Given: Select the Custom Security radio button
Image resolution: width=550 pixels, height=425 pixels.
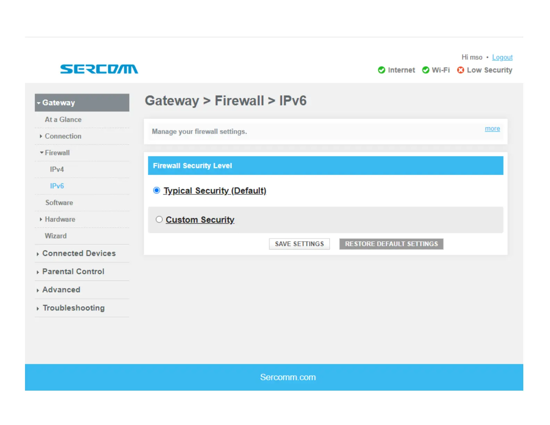Looking at the screenshot, I should tap(159, 219).
